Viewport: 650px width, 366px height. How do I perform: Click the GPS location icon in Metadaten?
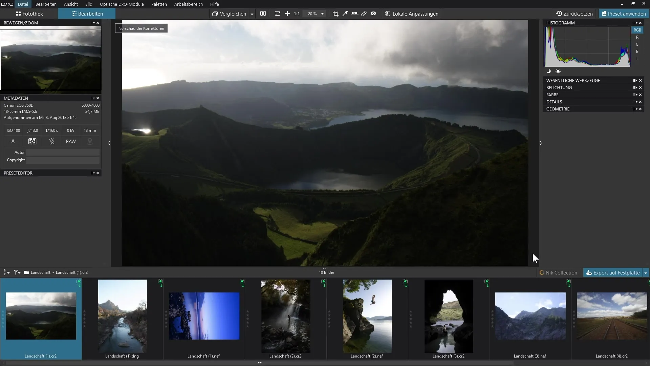90,142
